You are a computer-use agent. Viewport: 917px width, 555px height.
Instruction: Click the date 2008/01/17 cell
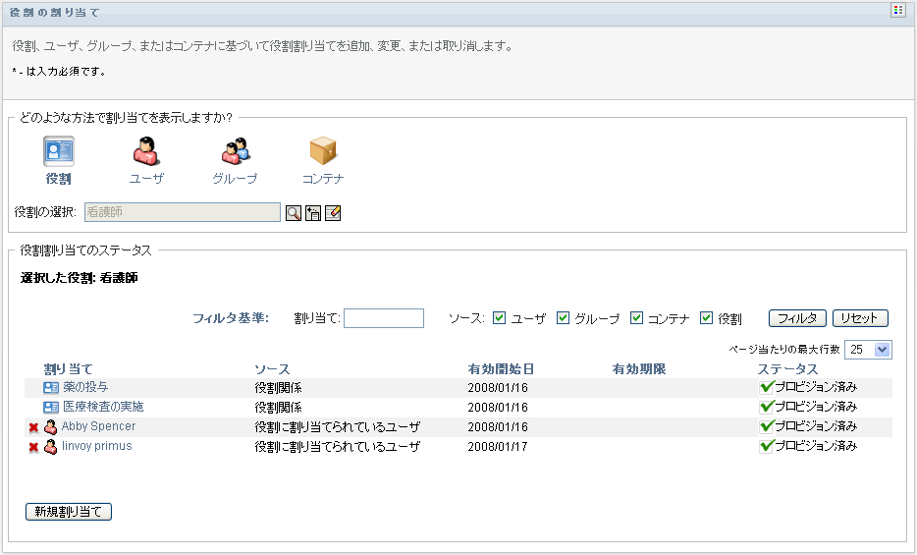(498, 447)
